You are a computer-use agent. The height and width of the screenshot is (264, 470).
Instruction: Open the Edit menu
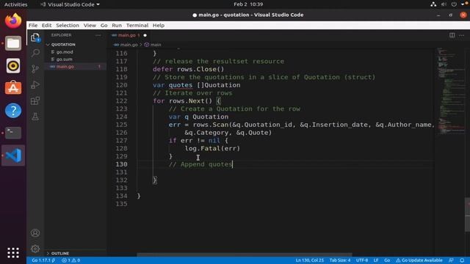click(46, 26)
